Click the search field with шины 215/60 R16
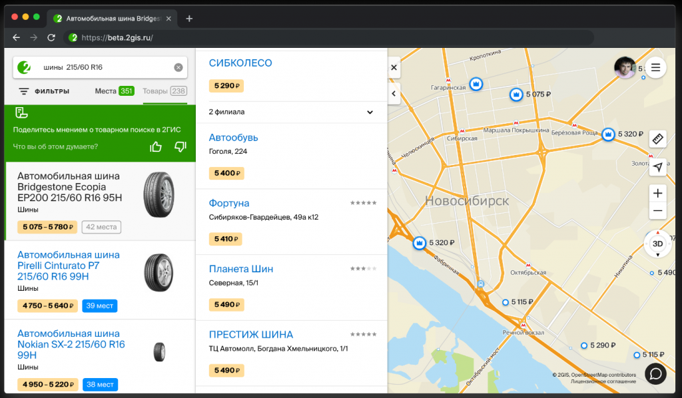The image size is (682, 398). (100, 67)
